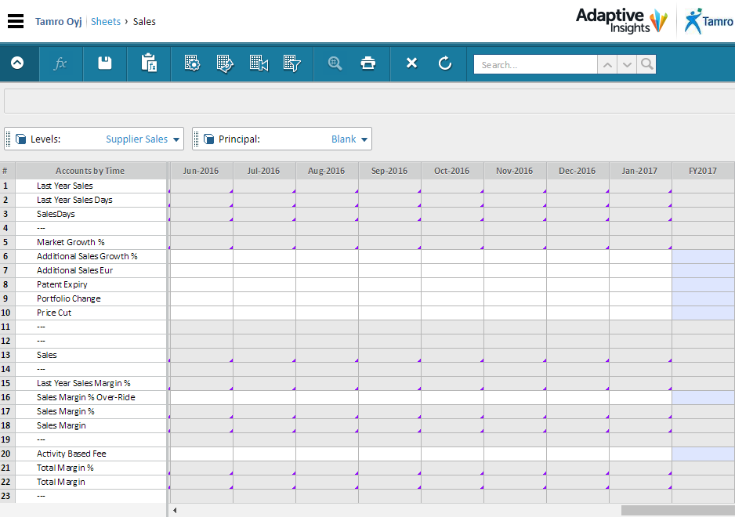Select the Patent Expiry row
The width and height of the screenshot is (735, 517).
[x=62, y=284]
